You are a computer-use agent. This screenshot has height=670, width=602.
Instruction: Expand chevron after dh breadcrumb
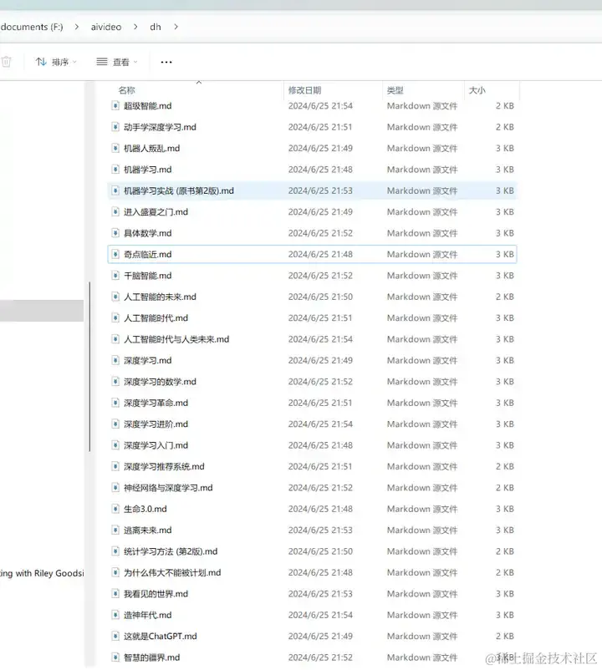click(x=176, y=27)
